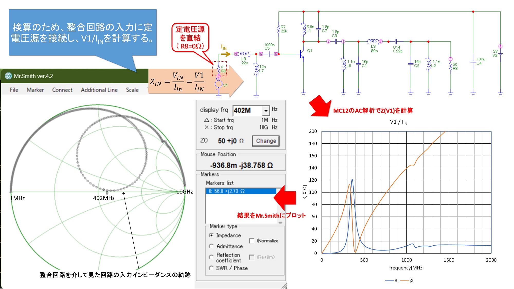514x289 pixels.
Task: Open the Connect menu
Action: point(62,90)
